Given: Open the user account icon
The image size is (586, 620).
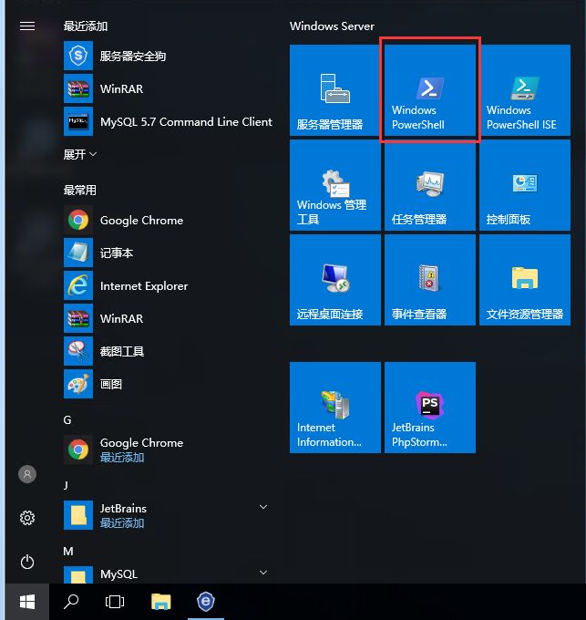Looking at the screenshot, I should [x=27, y=474].
